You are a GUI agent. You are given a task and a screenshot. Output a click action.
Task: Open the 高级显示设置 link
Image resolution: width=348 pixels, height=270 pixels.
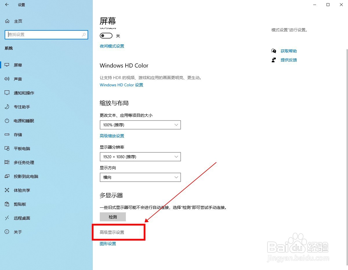(112, 232)
